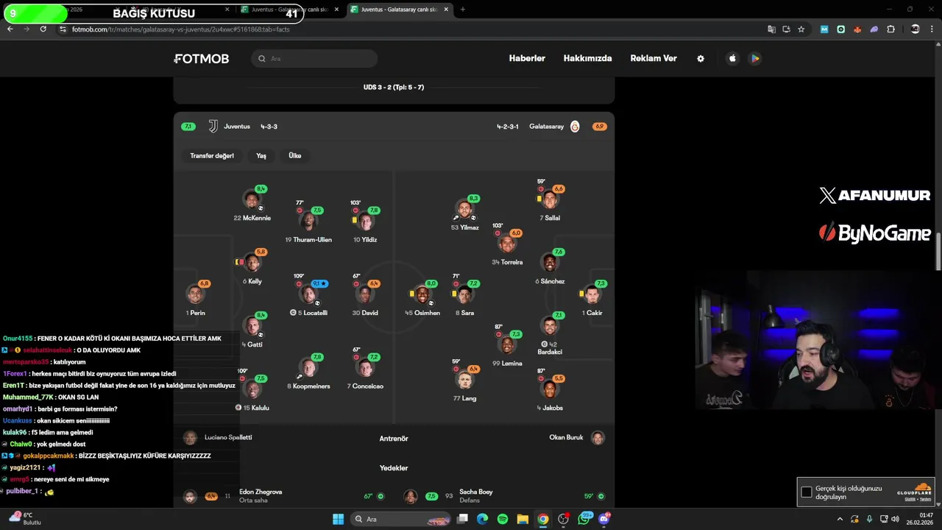Click the Juventus club crest
This screenshot has width=942, height=530.
213,127
